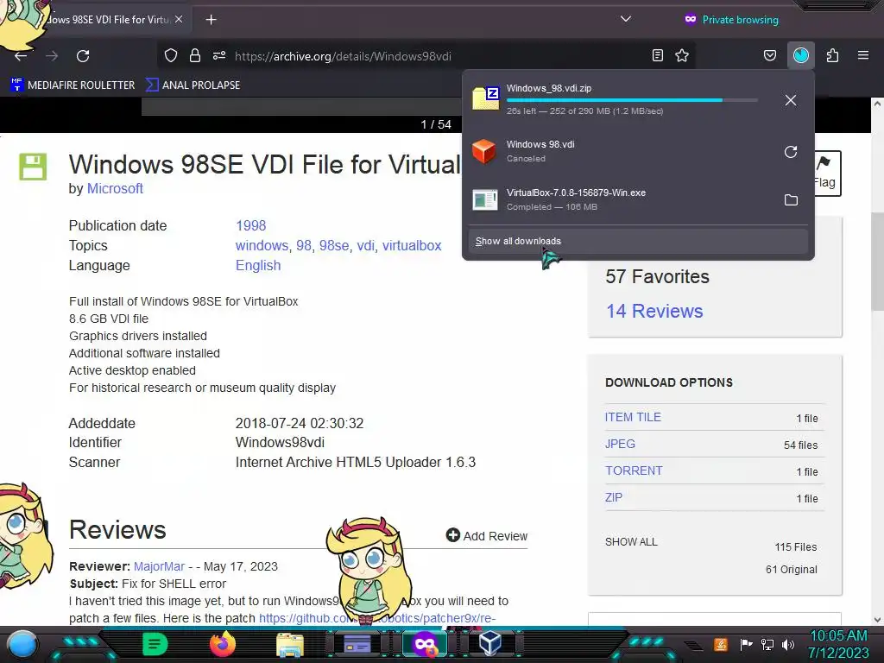The image size is (884, 663).
Task: List all tabs dropdown arrow
Action: [x=625, y=19]
